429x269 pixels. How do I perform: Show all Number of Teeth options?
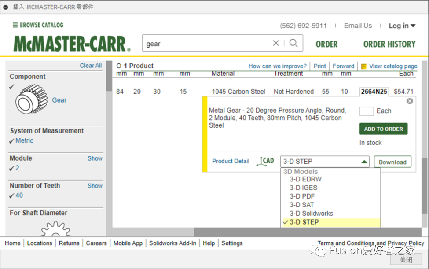(x=95, y=186)
